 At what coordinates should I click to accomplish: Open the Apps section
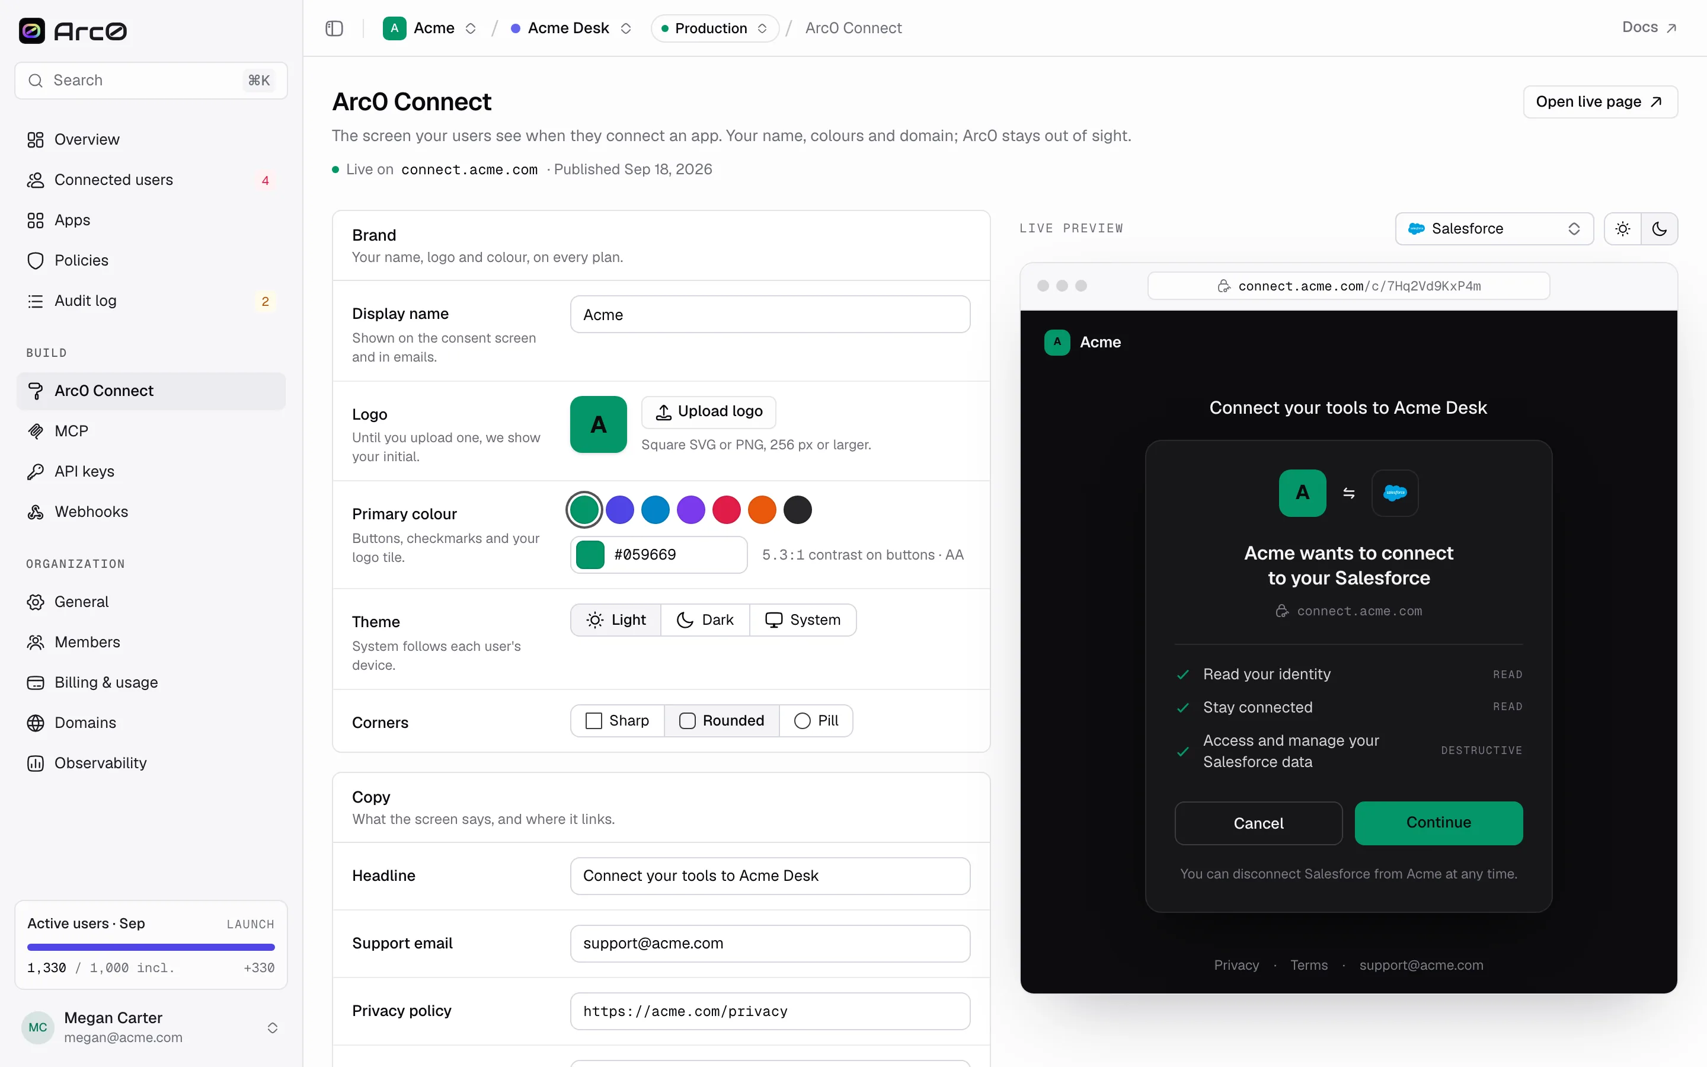point(151,220)
